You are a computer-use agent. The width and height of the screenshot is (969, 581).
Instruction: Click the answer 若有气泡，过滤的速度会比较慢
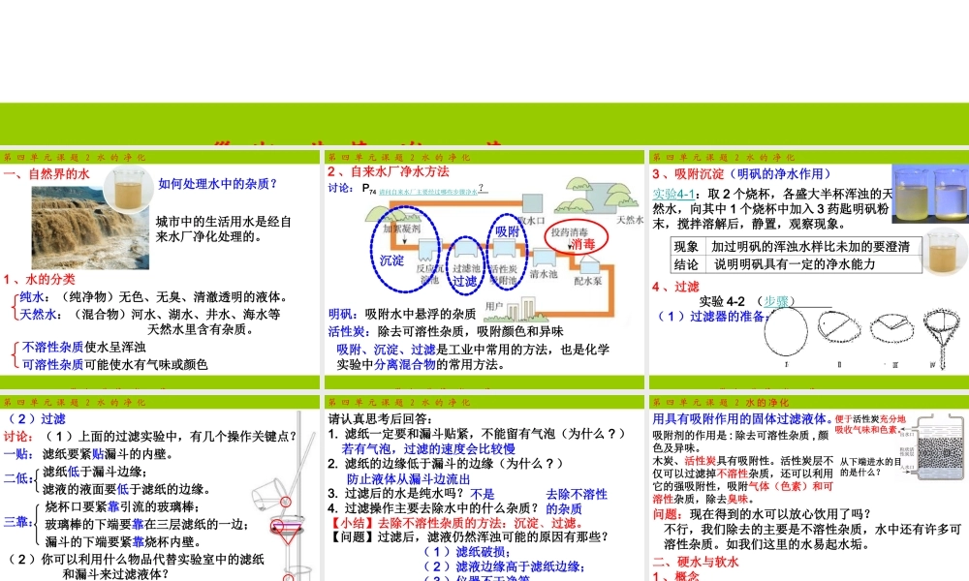(x=428, y=449)
